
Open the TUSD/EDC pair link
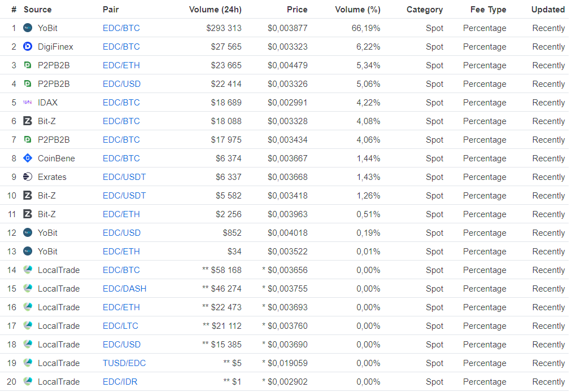(x=124, y=363)
